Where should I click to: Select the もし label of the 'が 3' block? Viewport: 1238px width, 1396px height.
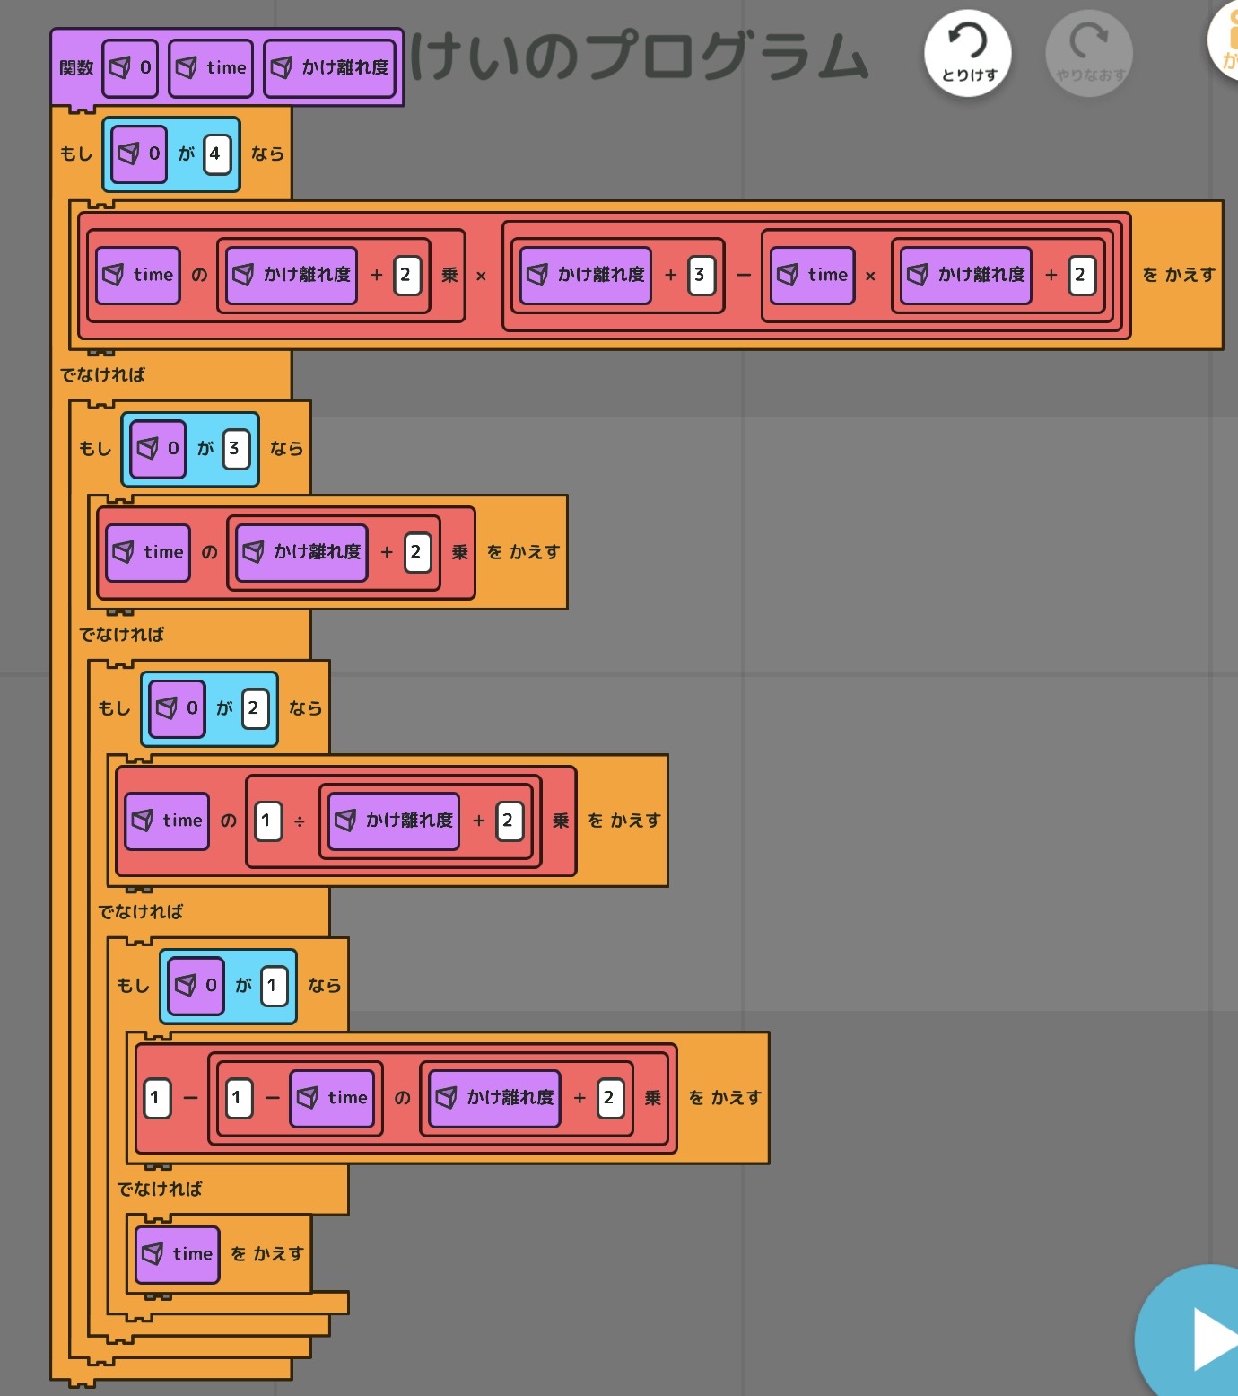coord(95,448)
